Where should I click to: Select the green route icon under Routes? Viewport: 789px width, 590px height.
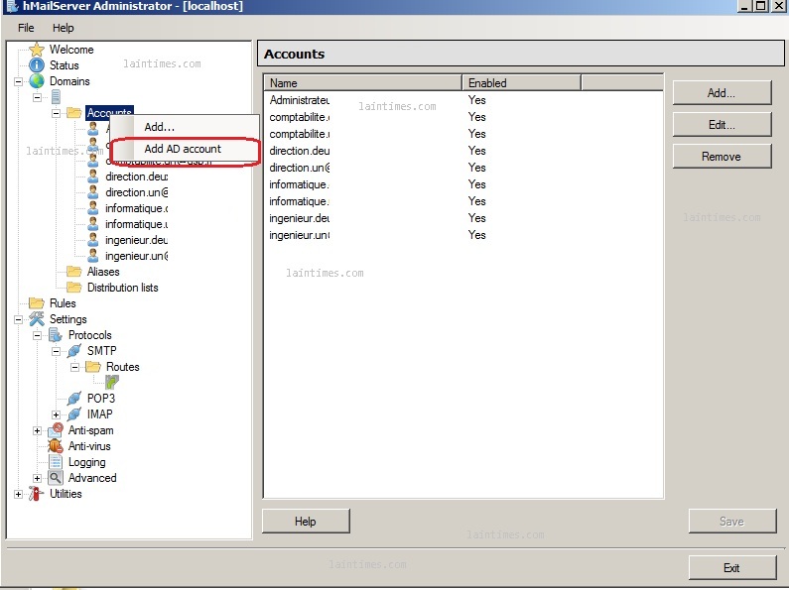tap(112, 383)
